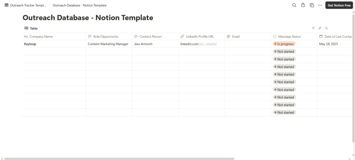Click the table sort icon
The image size is (355, 160).
tap(320, 28)
